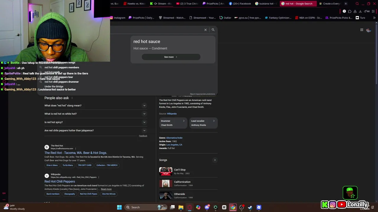Open the Fantasy Optimizer bookmark

coord(278,18)
